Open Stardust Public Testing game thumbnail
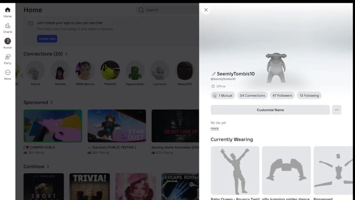Screen dimensions: 355x200 117,126
